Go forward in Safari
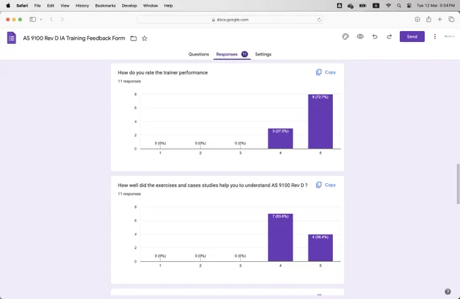 pyautogui.click(x=62, y=20)
